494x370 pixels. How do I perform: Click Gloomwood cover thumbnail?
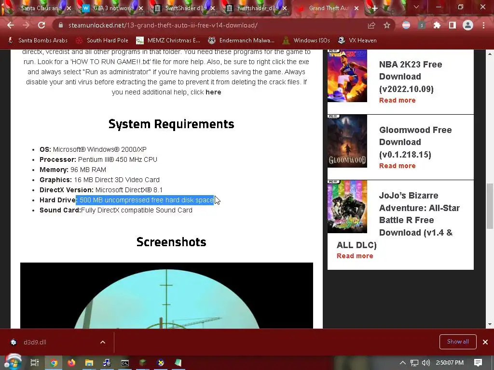click(347, 141)
